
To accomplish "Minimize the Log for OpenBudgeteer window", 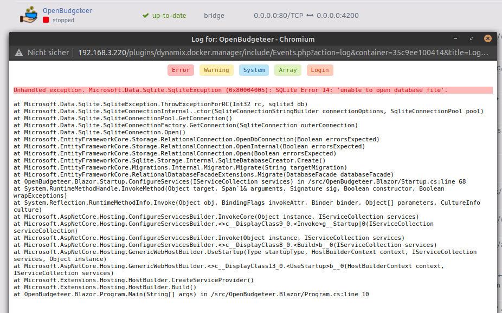I will point(455,38).
